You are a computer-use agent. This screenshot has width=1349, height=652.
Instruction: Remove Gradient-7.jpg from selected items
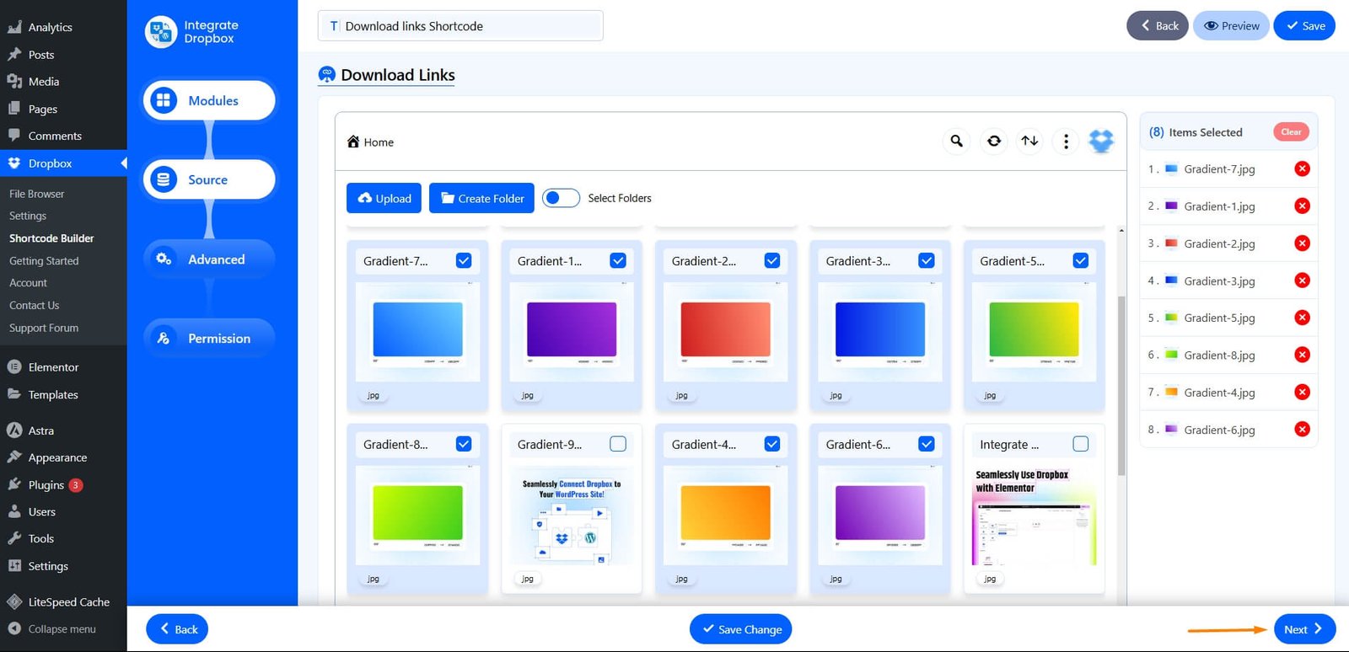pyautogui.click(x=1302, y=168)
